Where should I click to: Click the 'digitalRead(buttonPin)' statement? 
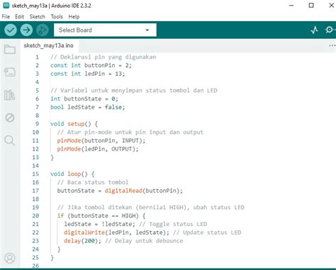(x=144, y=191)
